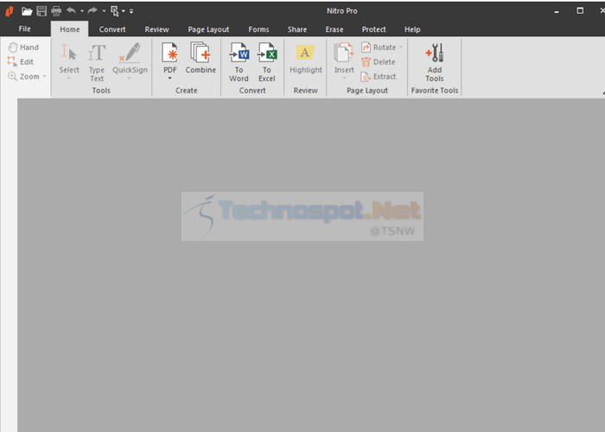605x432 pixels.
Task: Click the cursor select tool icon in title bar
Action: click(x=115, y=11)
